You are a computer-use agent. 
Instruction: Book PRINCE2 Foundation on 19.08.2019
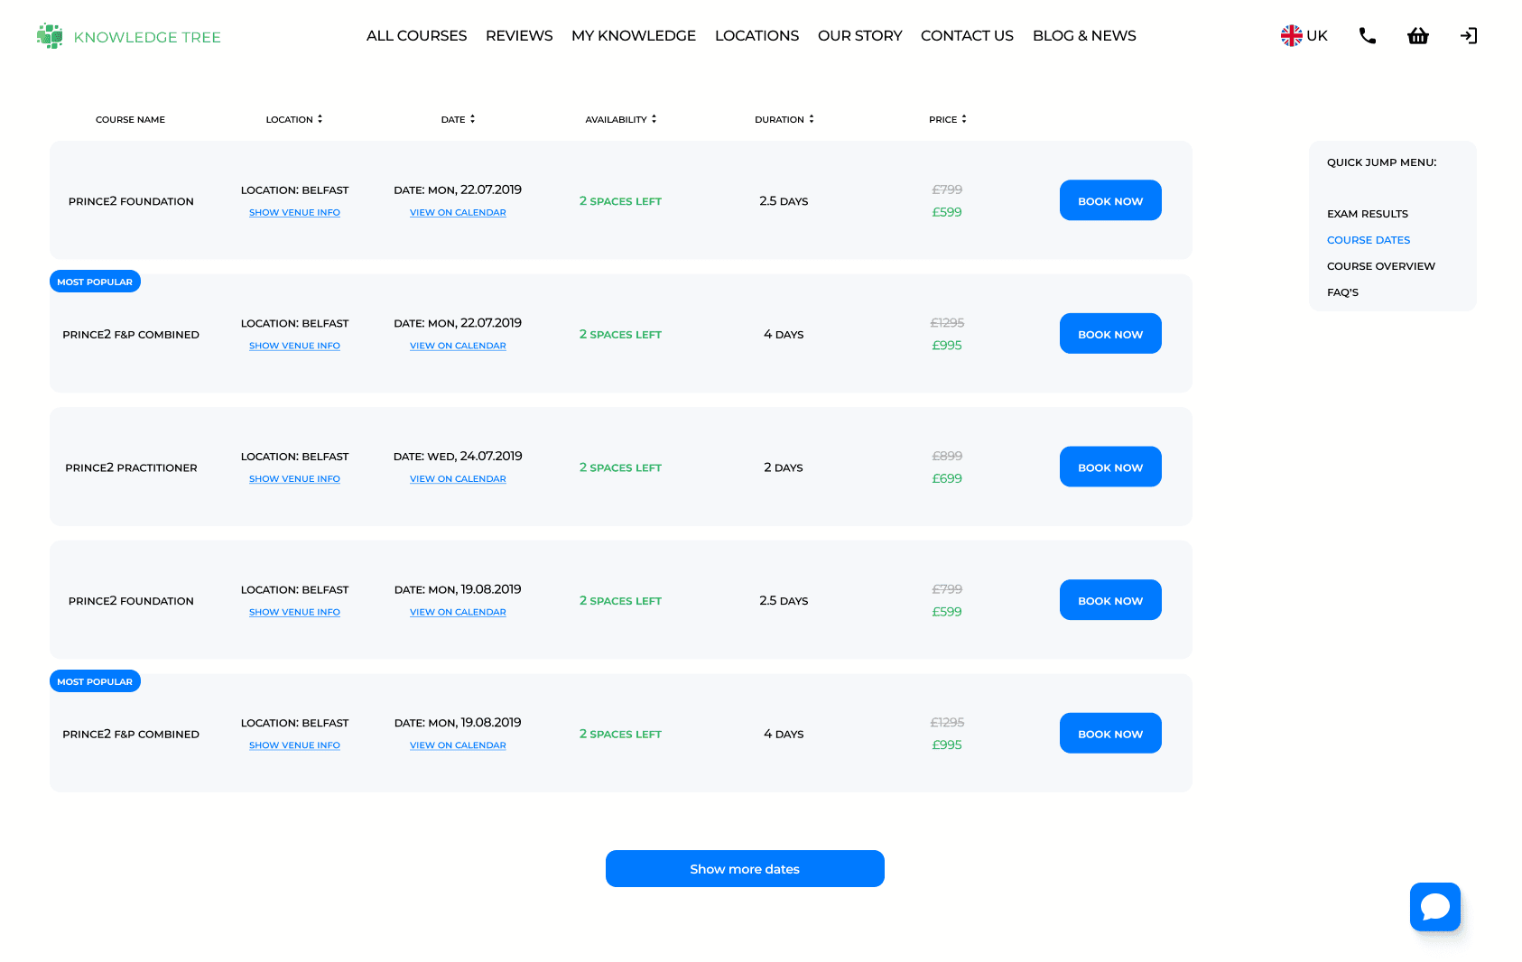point(1110,600)
